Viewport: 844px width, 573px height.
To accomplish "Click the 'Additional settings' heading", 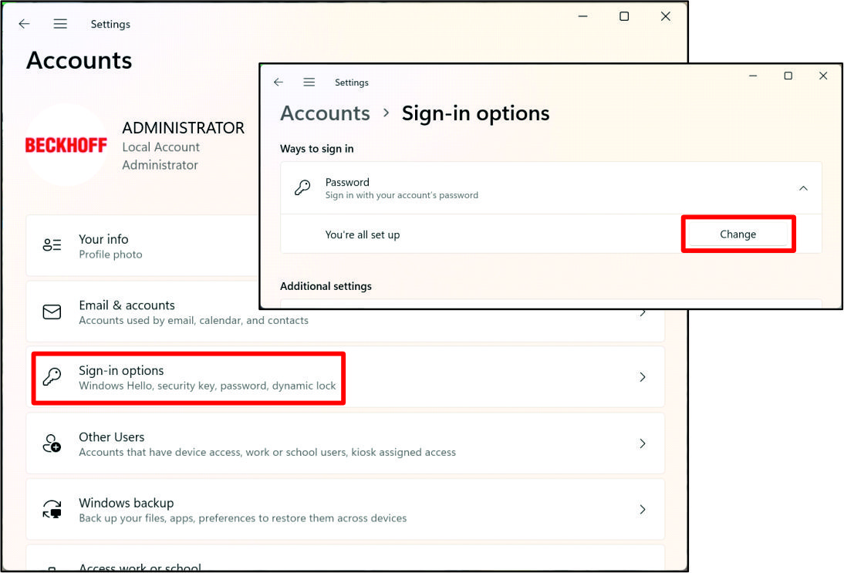I will (326, 286).
